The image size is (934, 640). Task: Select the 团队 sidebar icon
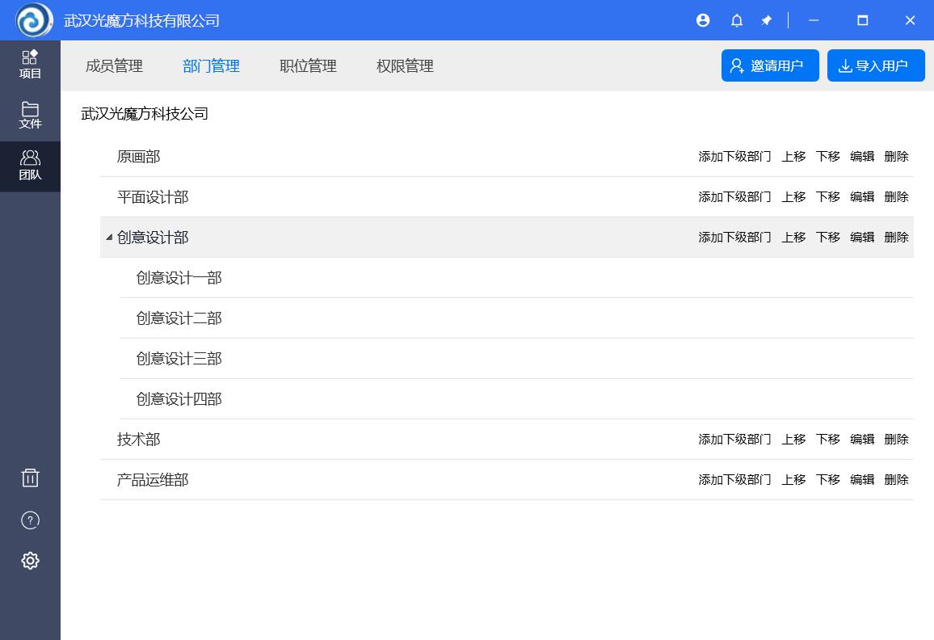30,166
